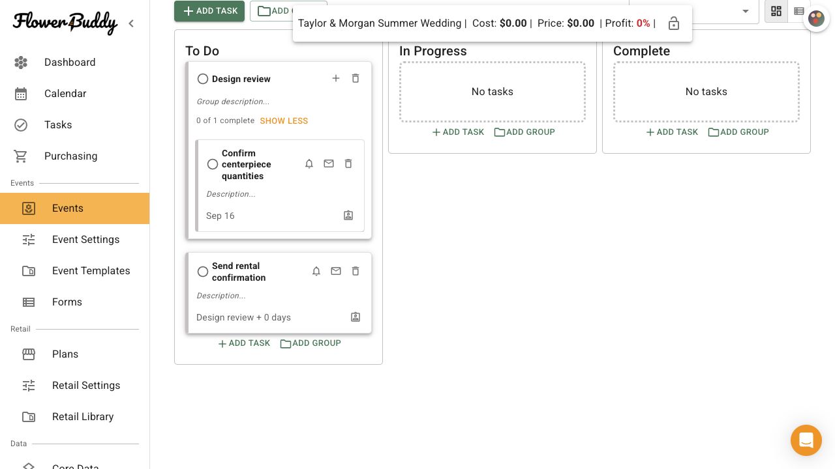This screenshot has height=469, width=835.
Task: Open Event Settings
Action: (74, 240)
